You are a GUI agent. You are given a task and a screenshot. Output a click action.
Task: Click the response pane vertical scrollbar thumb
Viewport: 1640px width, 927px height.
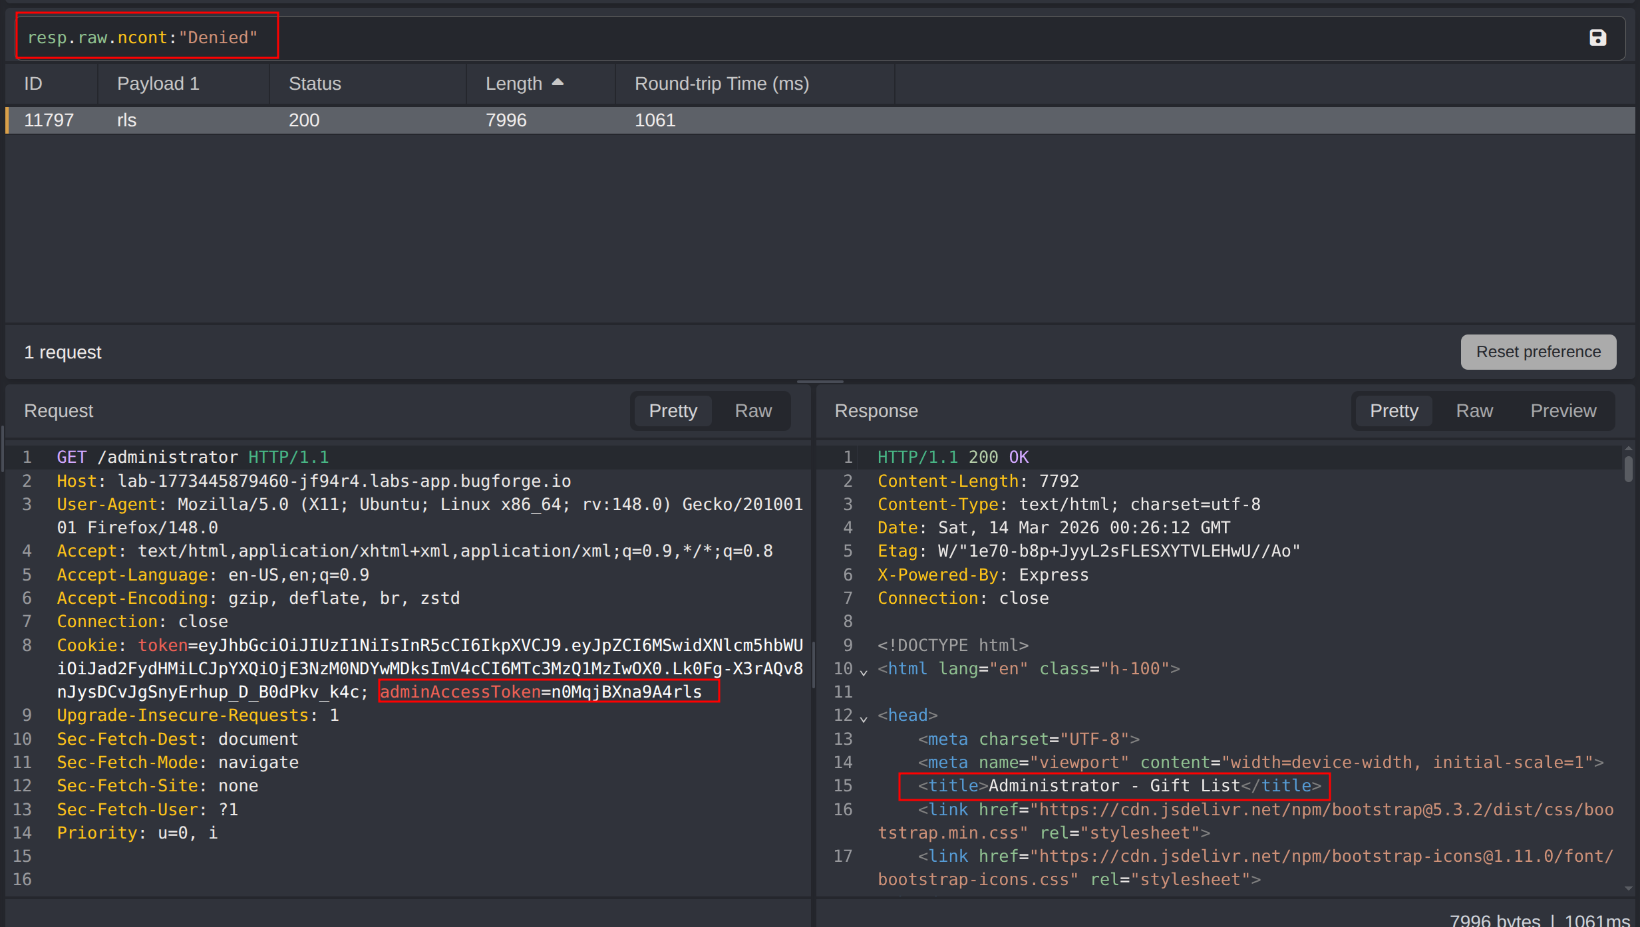click(x=1628, y=468)
